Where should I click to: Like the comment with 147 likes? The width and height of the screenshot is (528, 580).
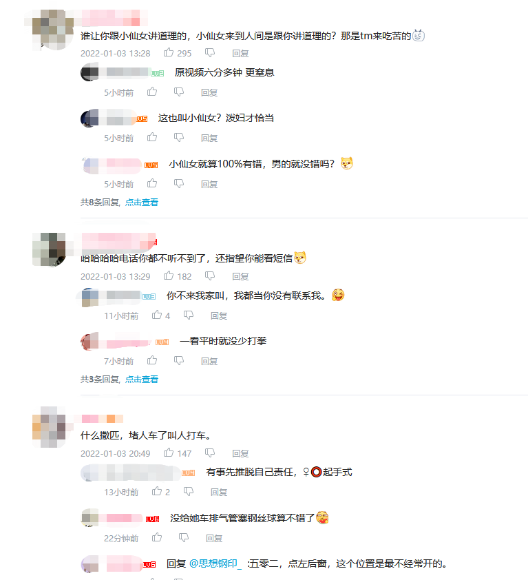[x=169, y=453]
